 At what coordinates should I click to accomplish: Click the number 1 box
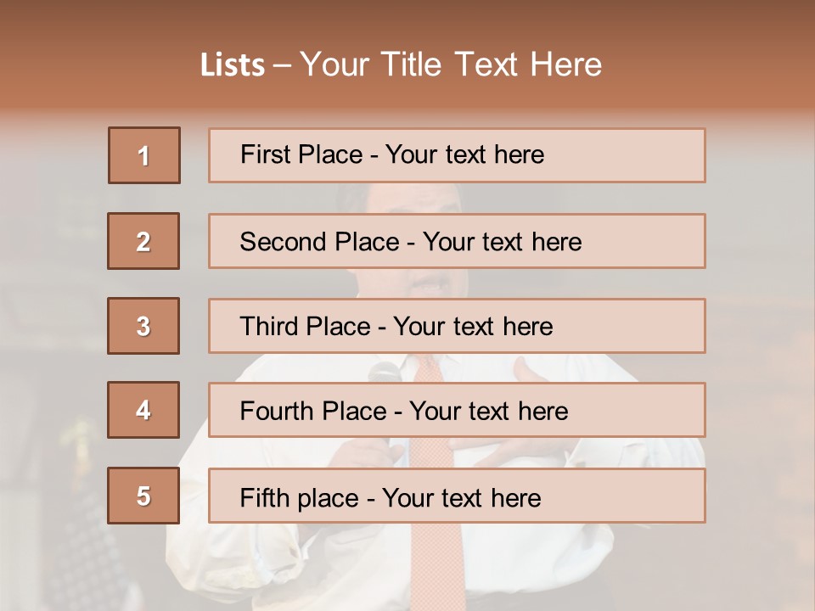[144, 155]
